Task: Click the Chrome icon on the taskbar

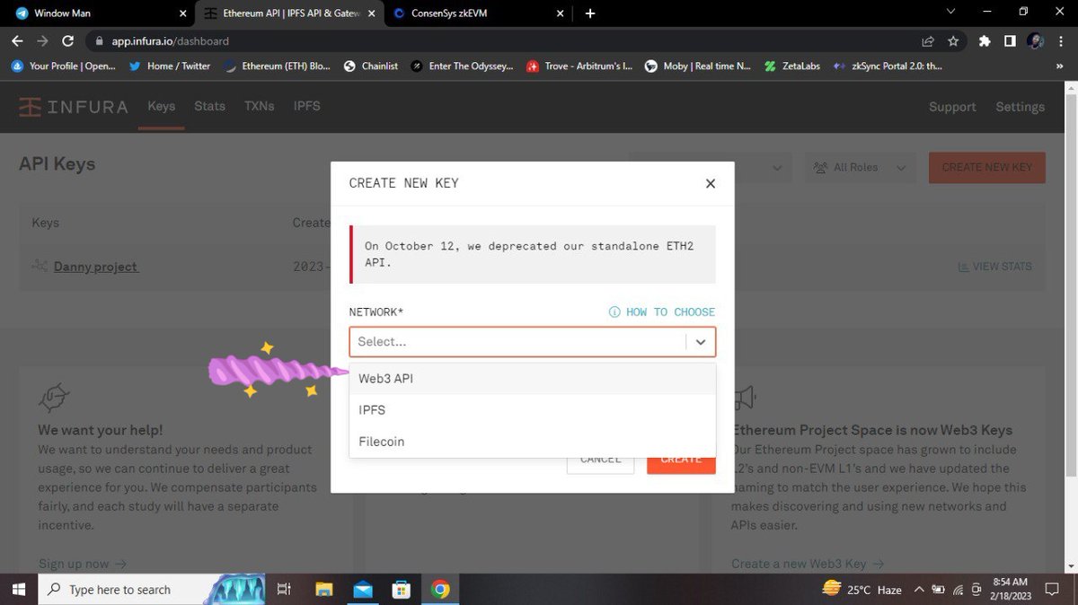Action: (440, 590)
